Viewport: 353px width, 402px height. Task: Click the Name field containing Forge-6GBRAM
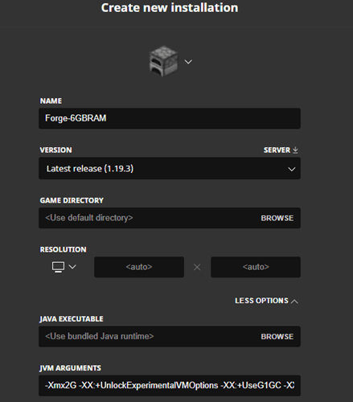click(x=170, y=118)
